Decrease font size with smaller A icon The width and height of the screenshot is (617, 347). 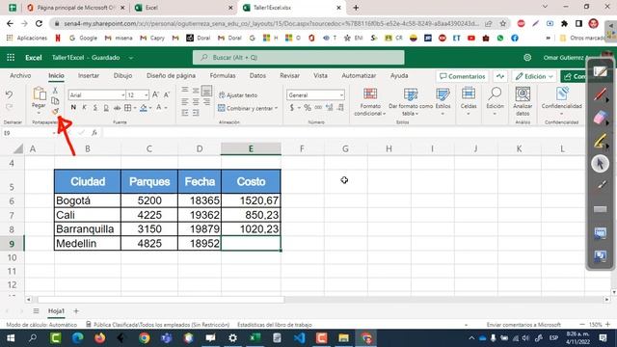click(167, 94)
